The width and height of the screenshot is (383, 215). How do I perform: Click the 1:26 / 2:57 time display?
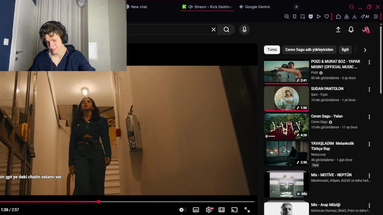tap(10, 210)
